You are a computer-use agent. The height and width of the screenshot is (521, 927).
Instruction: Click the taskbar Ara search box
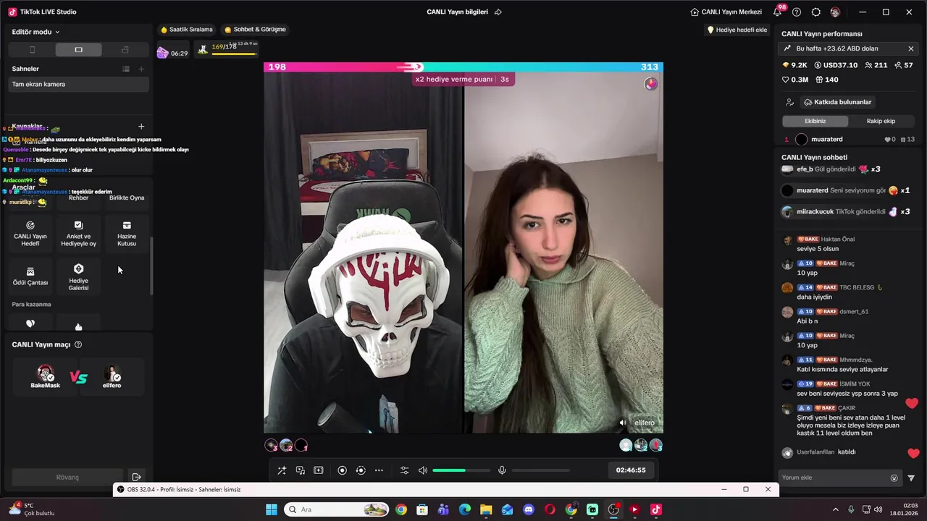336,509
